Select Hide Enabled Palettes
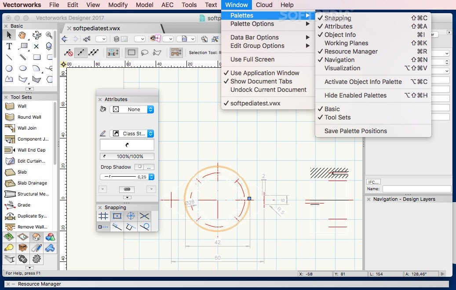Viewport: 456px width, 290px height. 373,95
